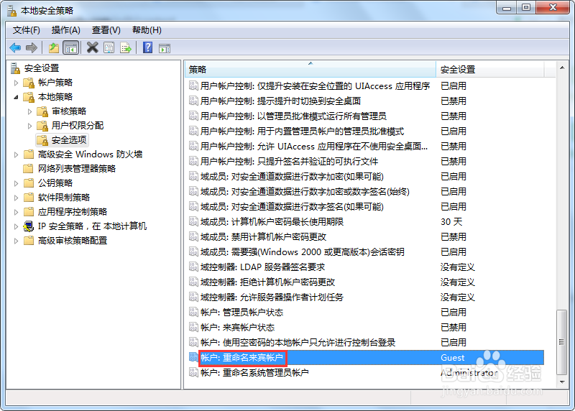
Task: Click the 用户权限分配 folder icon
Action: coord(42,126)
